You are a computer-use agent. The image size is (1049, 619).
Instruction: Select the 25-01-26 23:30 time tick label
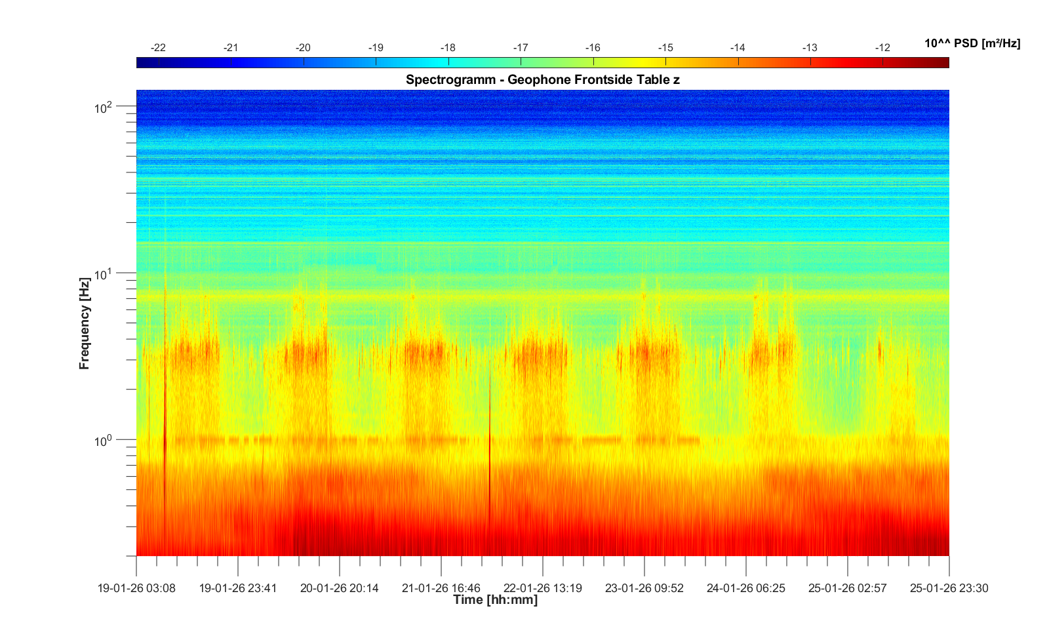pos(949,588)
